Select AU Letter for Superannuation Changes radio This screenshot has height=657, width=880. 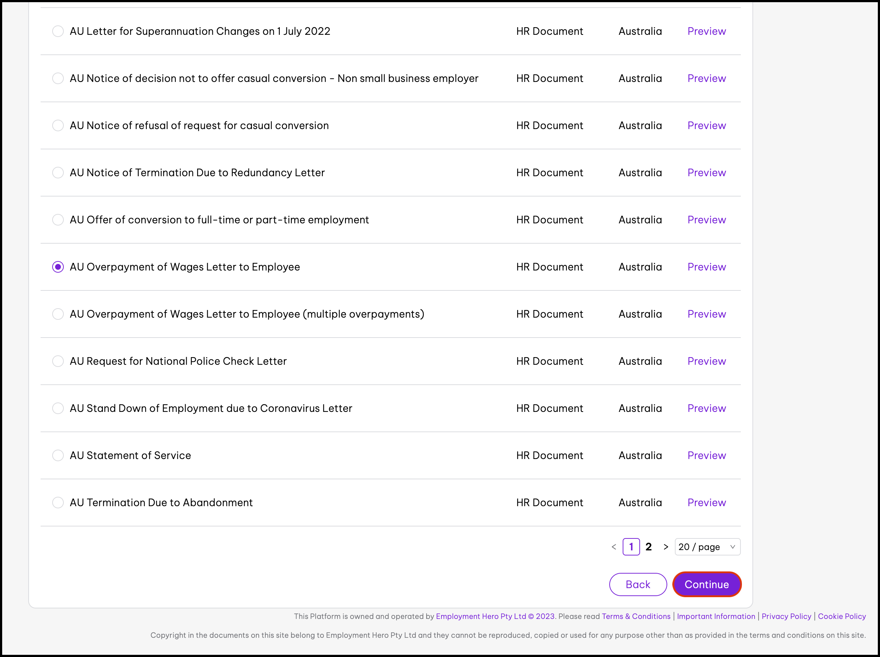[58, 31]
